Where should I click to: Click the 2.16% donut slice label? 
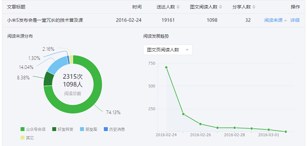click(48, 49)
